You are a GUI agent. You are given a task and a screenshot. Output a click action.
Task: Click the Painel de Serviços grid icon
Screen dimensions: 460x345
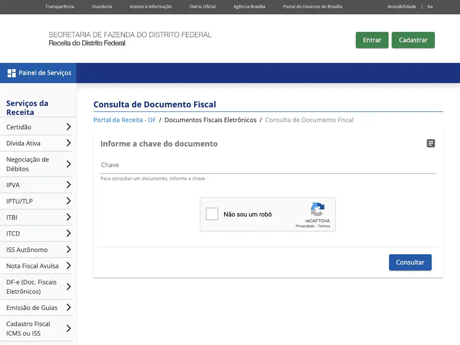tap(12, 73)
